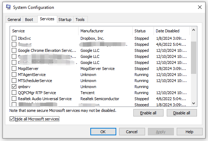Click the Cancel button
208x141 pixels.
[x=132, y=132]
